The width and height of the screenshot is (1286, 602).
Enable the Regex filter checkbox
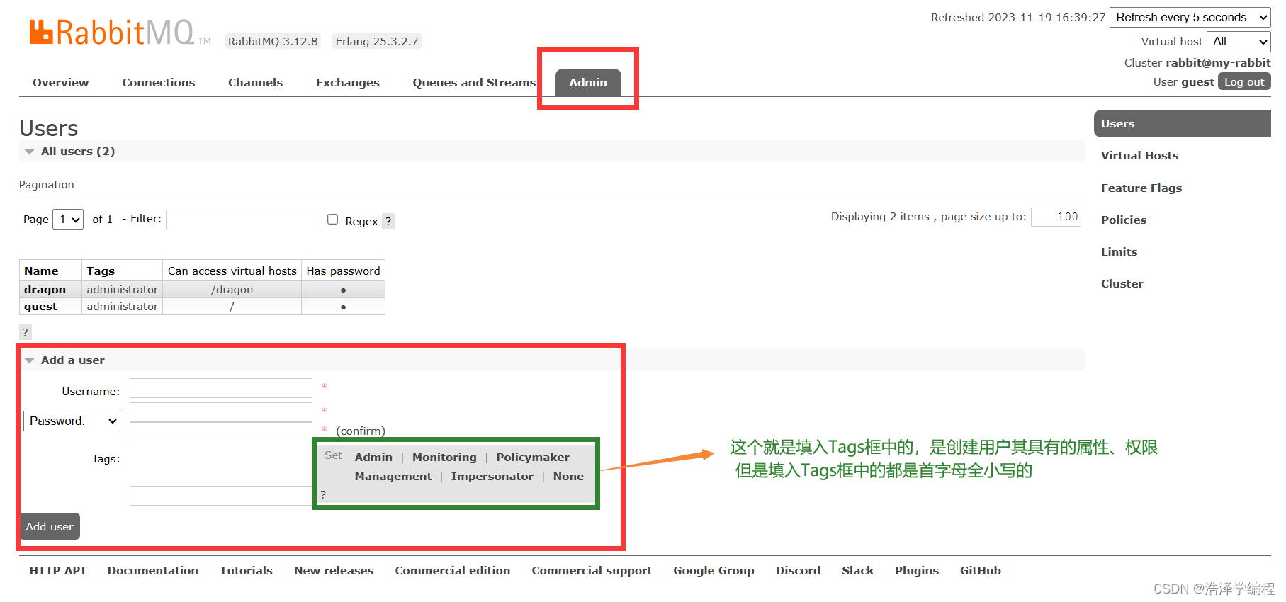[332, 220]
